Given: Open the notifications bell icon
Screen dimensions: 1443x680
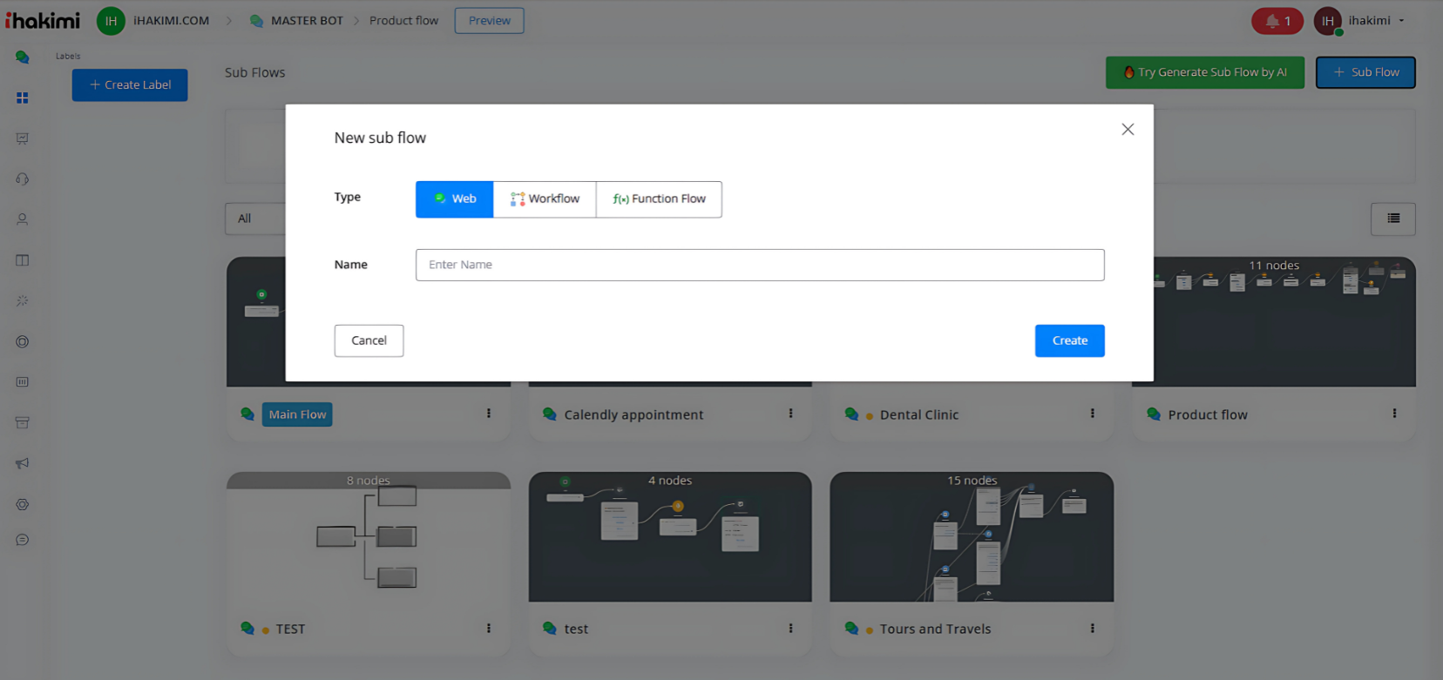Looking at the screenshot, I should pos(1277,21).
